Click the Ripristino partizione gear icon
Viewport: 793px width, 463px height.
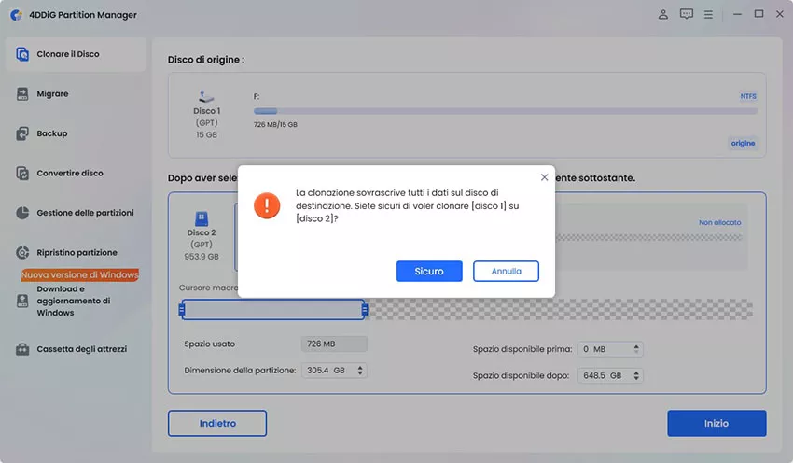(x=23, y=253)
